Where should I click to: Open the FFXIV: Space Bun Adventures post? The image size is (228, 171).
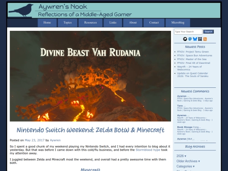pyautogui.click(x=195, y=55)
